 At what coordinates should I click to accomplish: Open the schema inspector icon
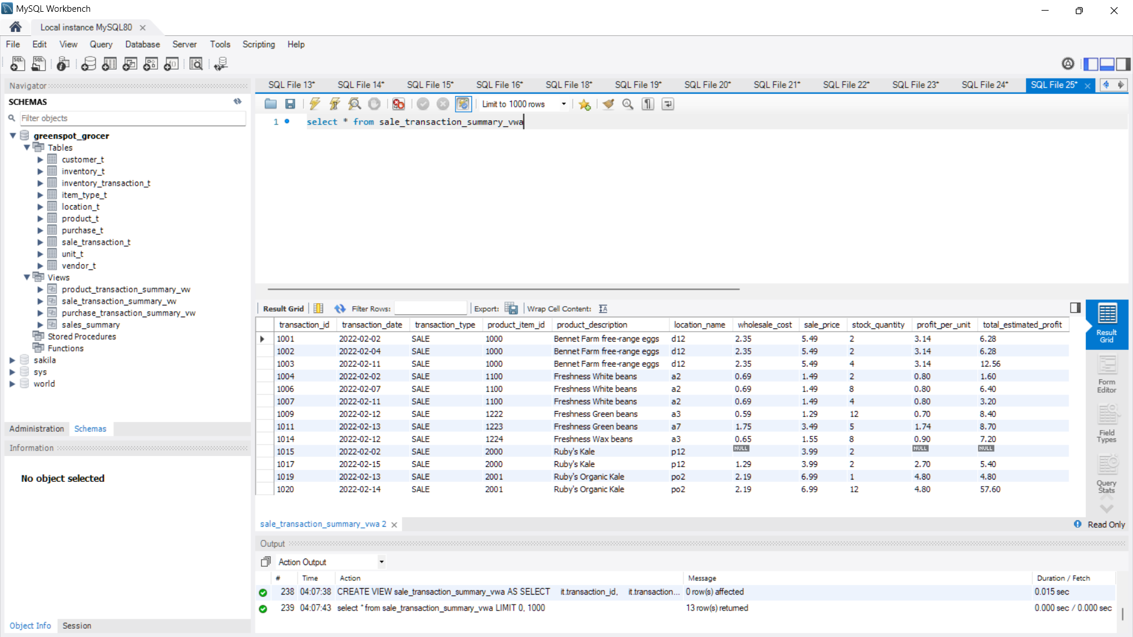pyautogui.click(x=63, y=64)
